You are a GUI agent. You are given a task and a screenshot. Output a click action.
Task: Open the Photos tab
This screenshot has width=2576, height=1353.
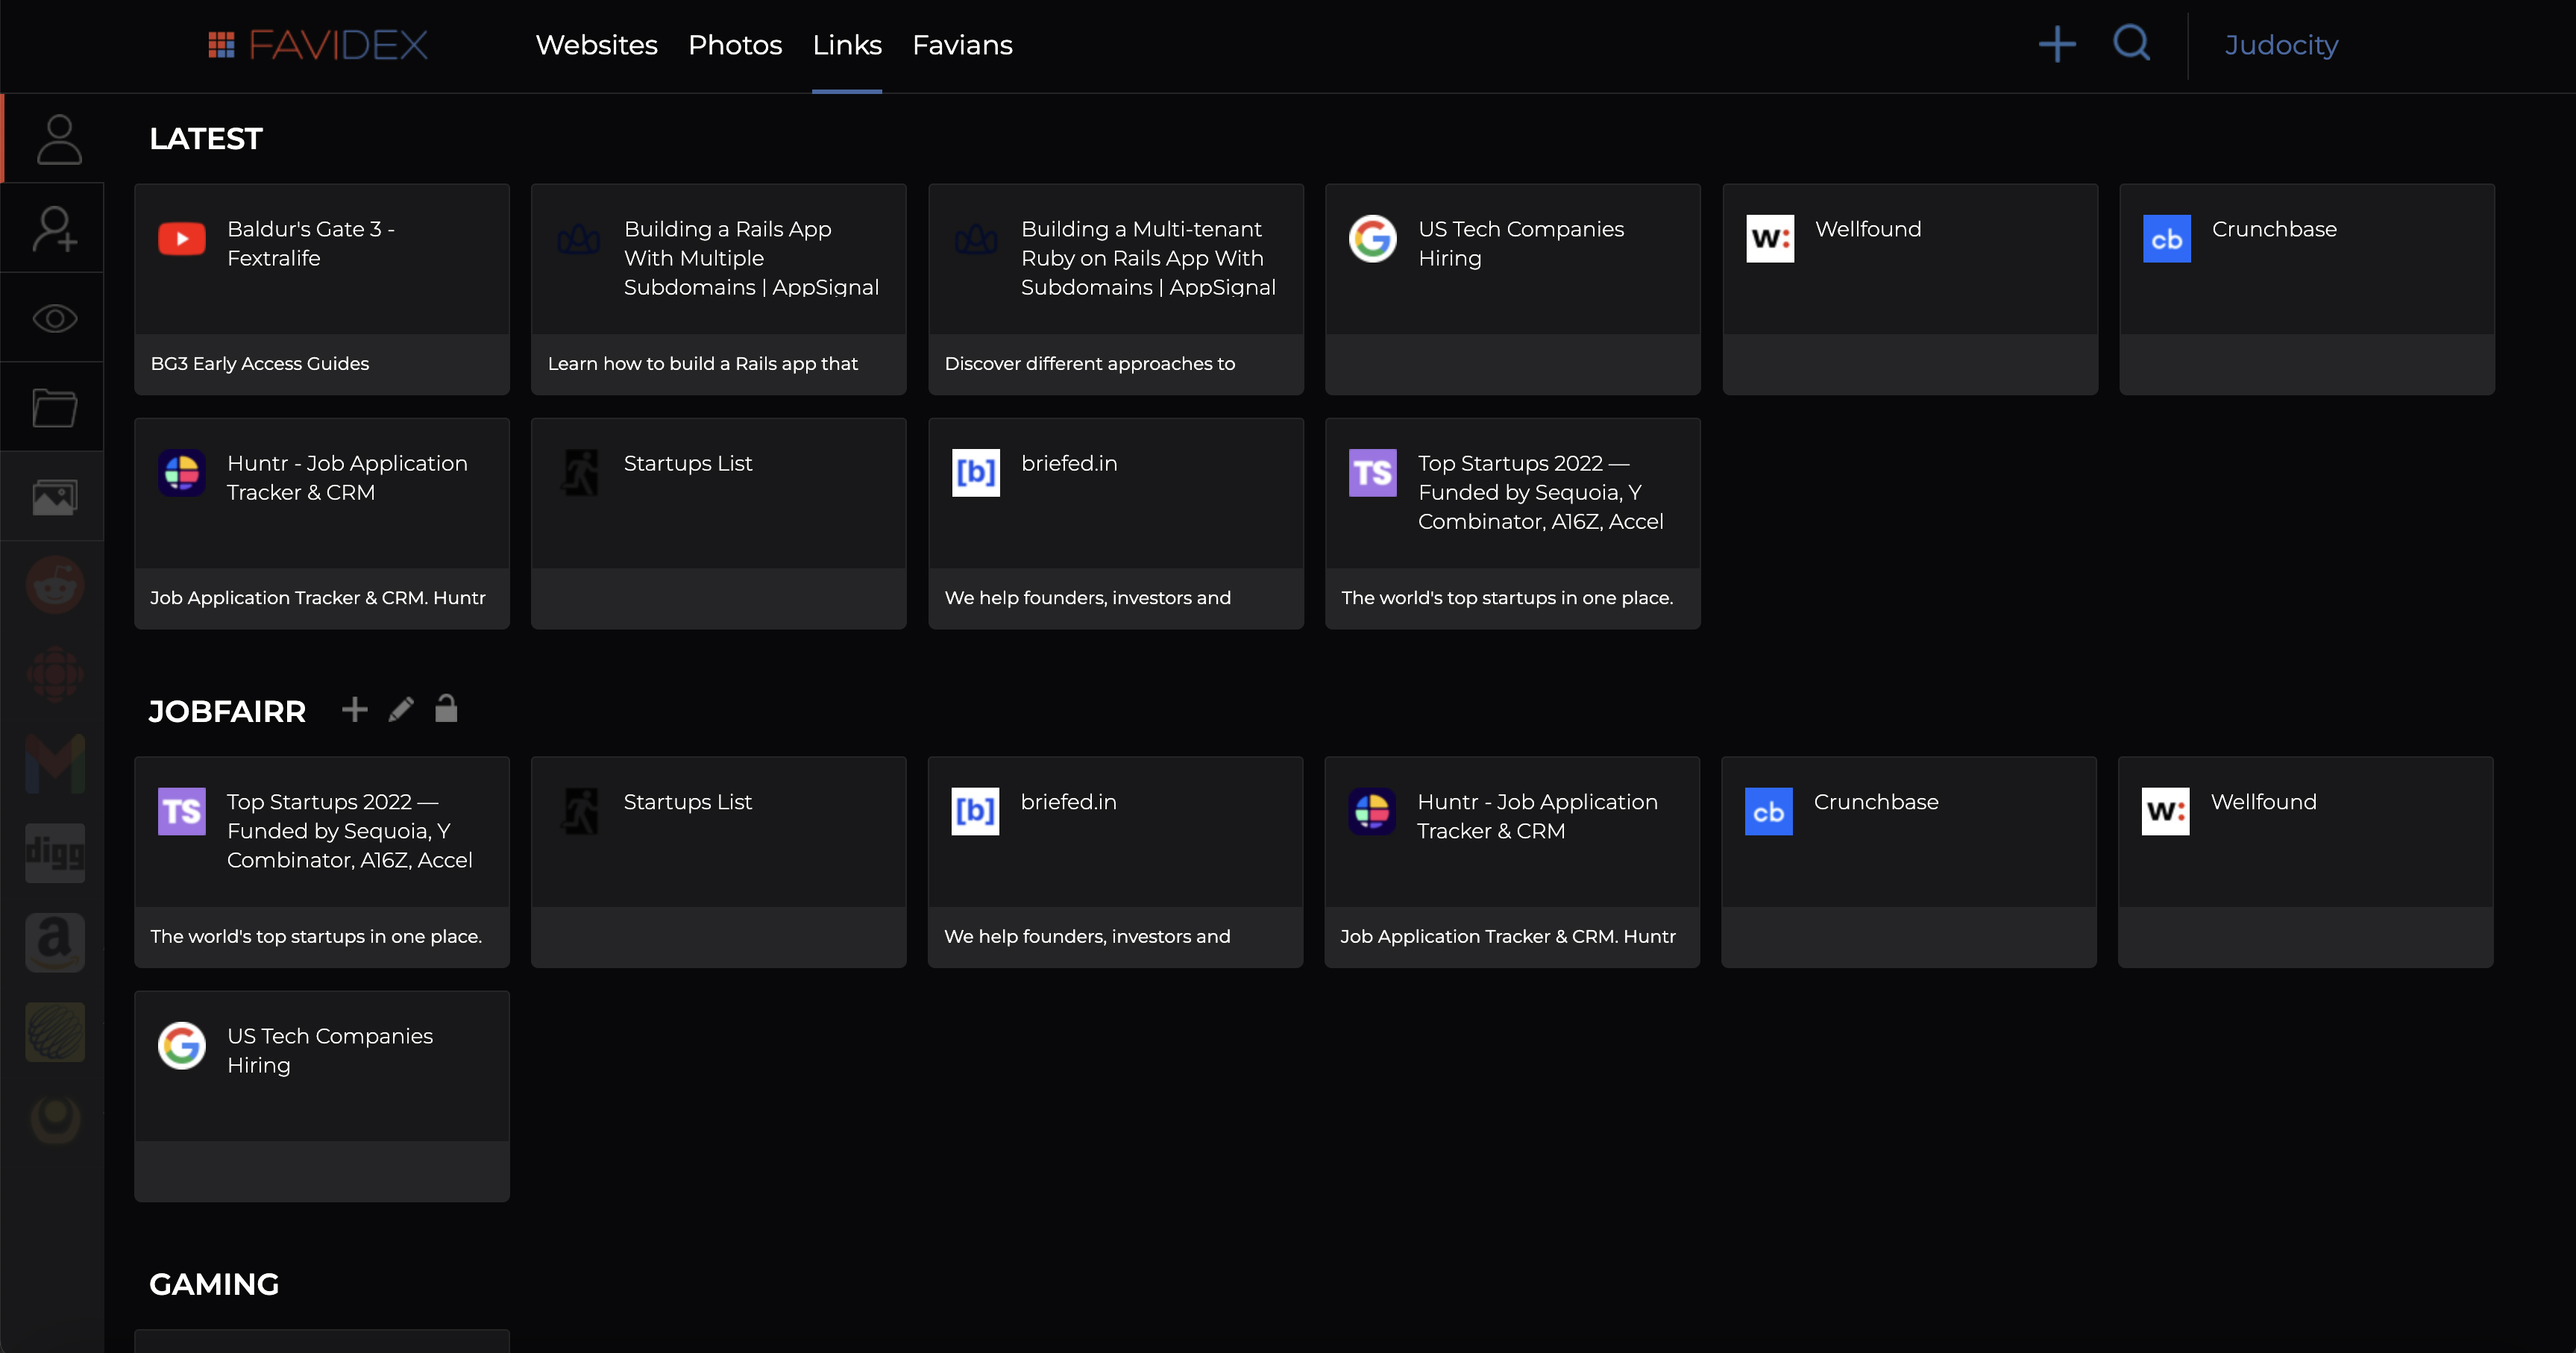[735, 45]
